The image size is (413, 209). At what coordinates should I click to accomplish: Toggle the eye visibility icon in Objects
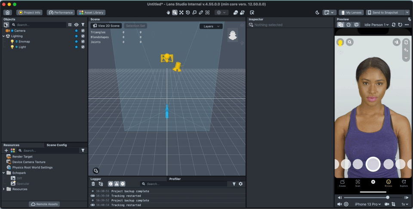[76, 25]
